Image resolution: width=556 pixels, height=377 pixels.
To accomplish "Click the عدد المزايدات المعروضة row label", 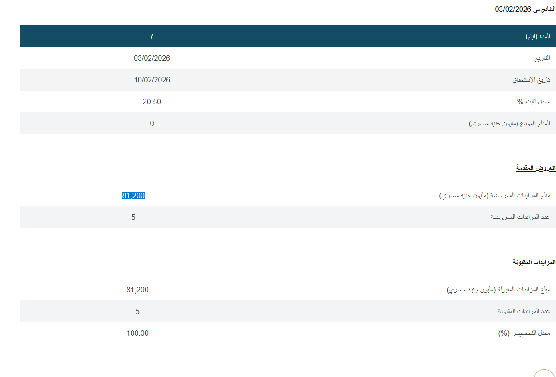I will point(520,217).
